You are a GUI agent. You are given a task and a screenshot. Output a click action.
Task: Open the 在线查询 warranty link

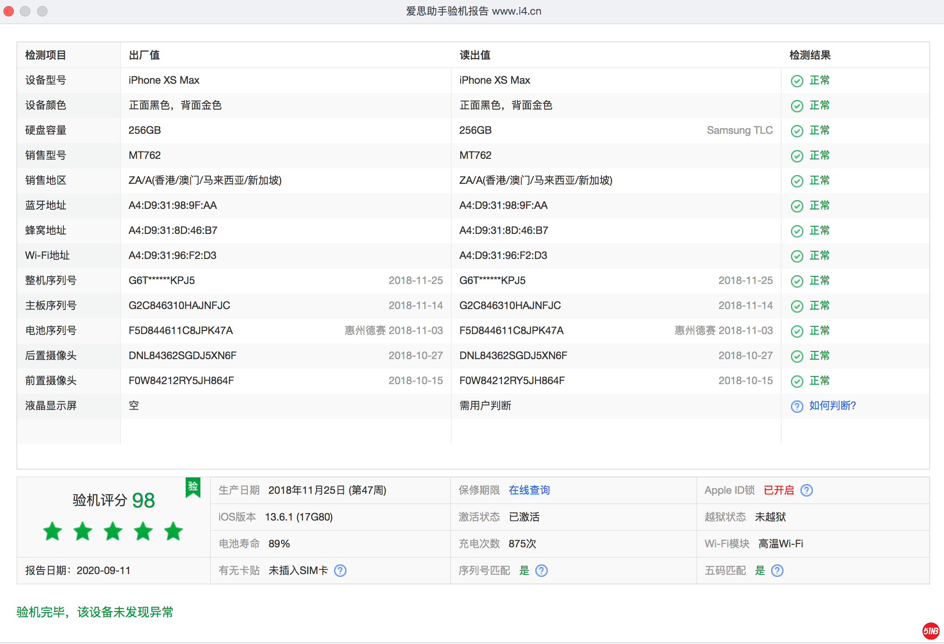[x=529, y=490]
